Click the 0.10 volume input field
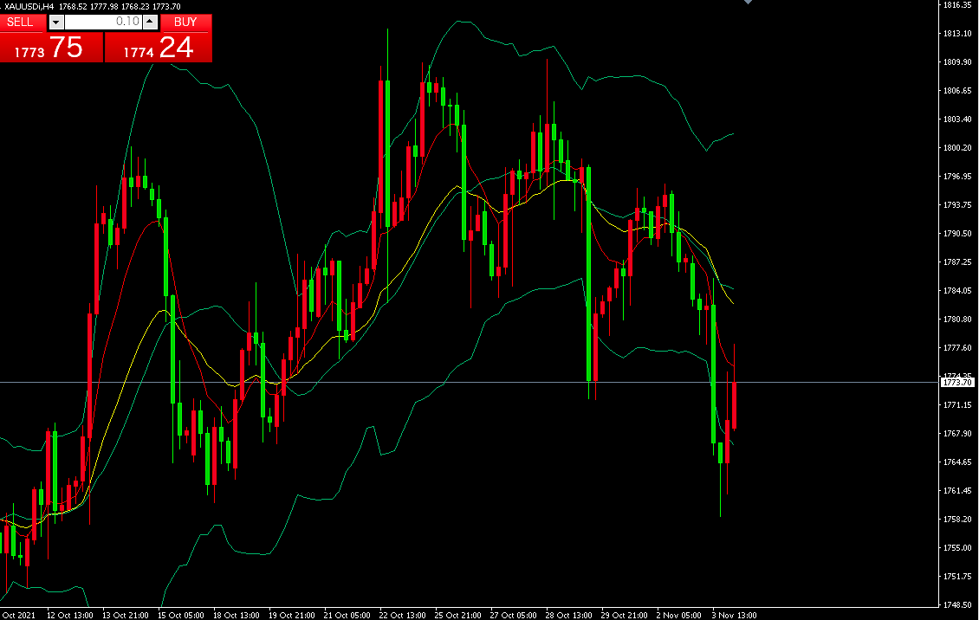Screen dimensions: 979x620 103,22
